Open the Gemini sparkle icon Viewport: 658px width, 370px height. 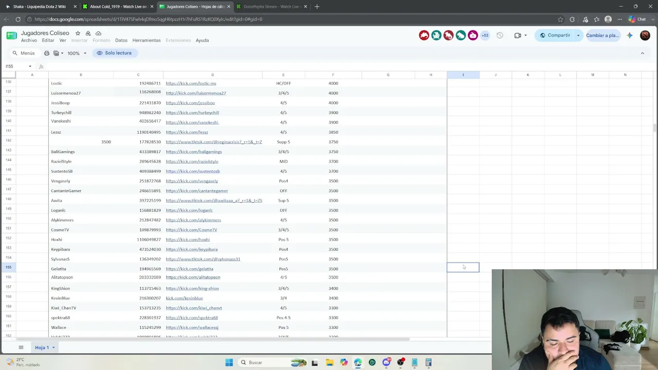click(x=630, y=35)
